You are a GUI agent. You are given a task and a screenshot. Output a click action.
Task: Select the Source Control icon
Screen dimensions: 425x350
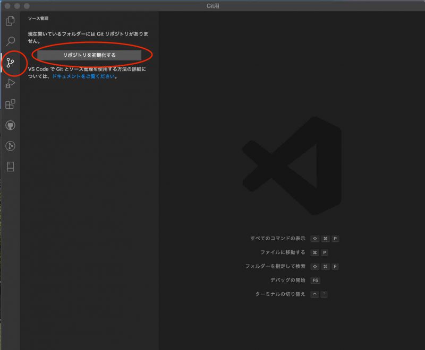point(10,63)
